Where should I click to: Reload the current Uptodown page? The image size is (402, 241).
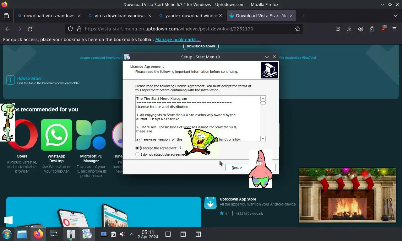pos(30,29)
